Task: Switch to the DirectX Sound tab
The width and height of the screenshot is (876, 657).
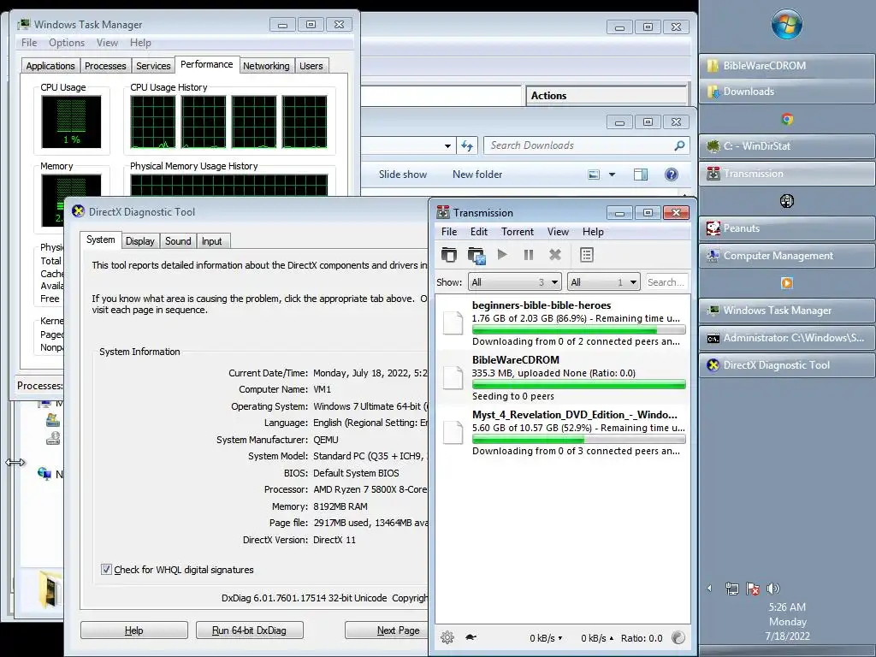Action: tap(178, 240)
